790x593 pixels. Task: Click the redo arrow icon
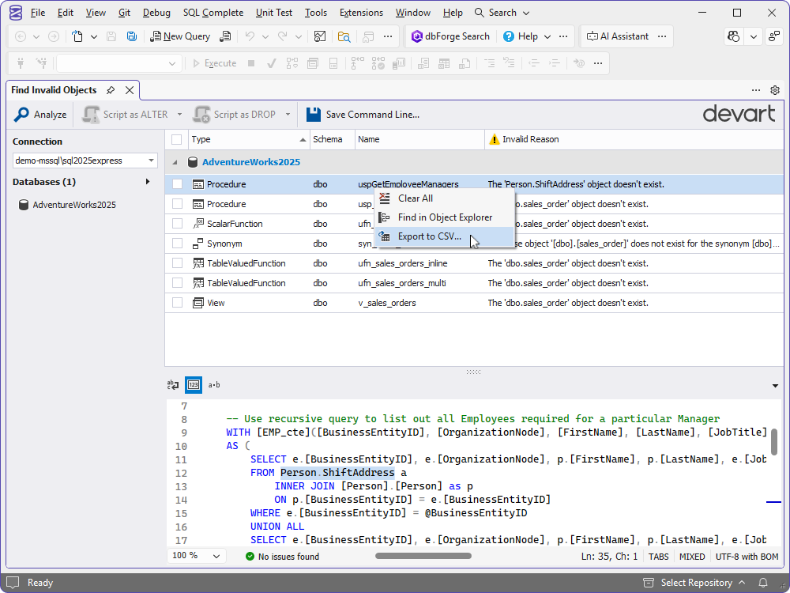point(283,36)
